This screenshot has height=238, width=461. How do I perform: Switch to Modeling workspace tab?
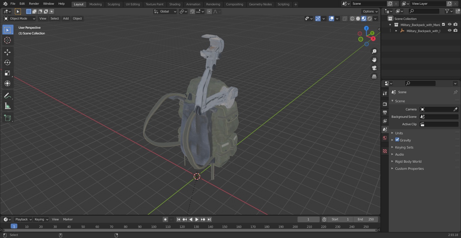[96, 4]
